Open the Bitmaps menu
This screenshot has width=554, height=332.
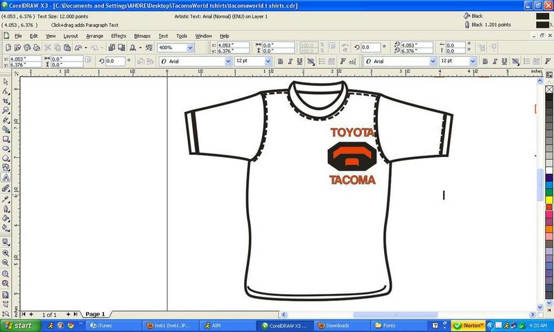pos(142,36)
